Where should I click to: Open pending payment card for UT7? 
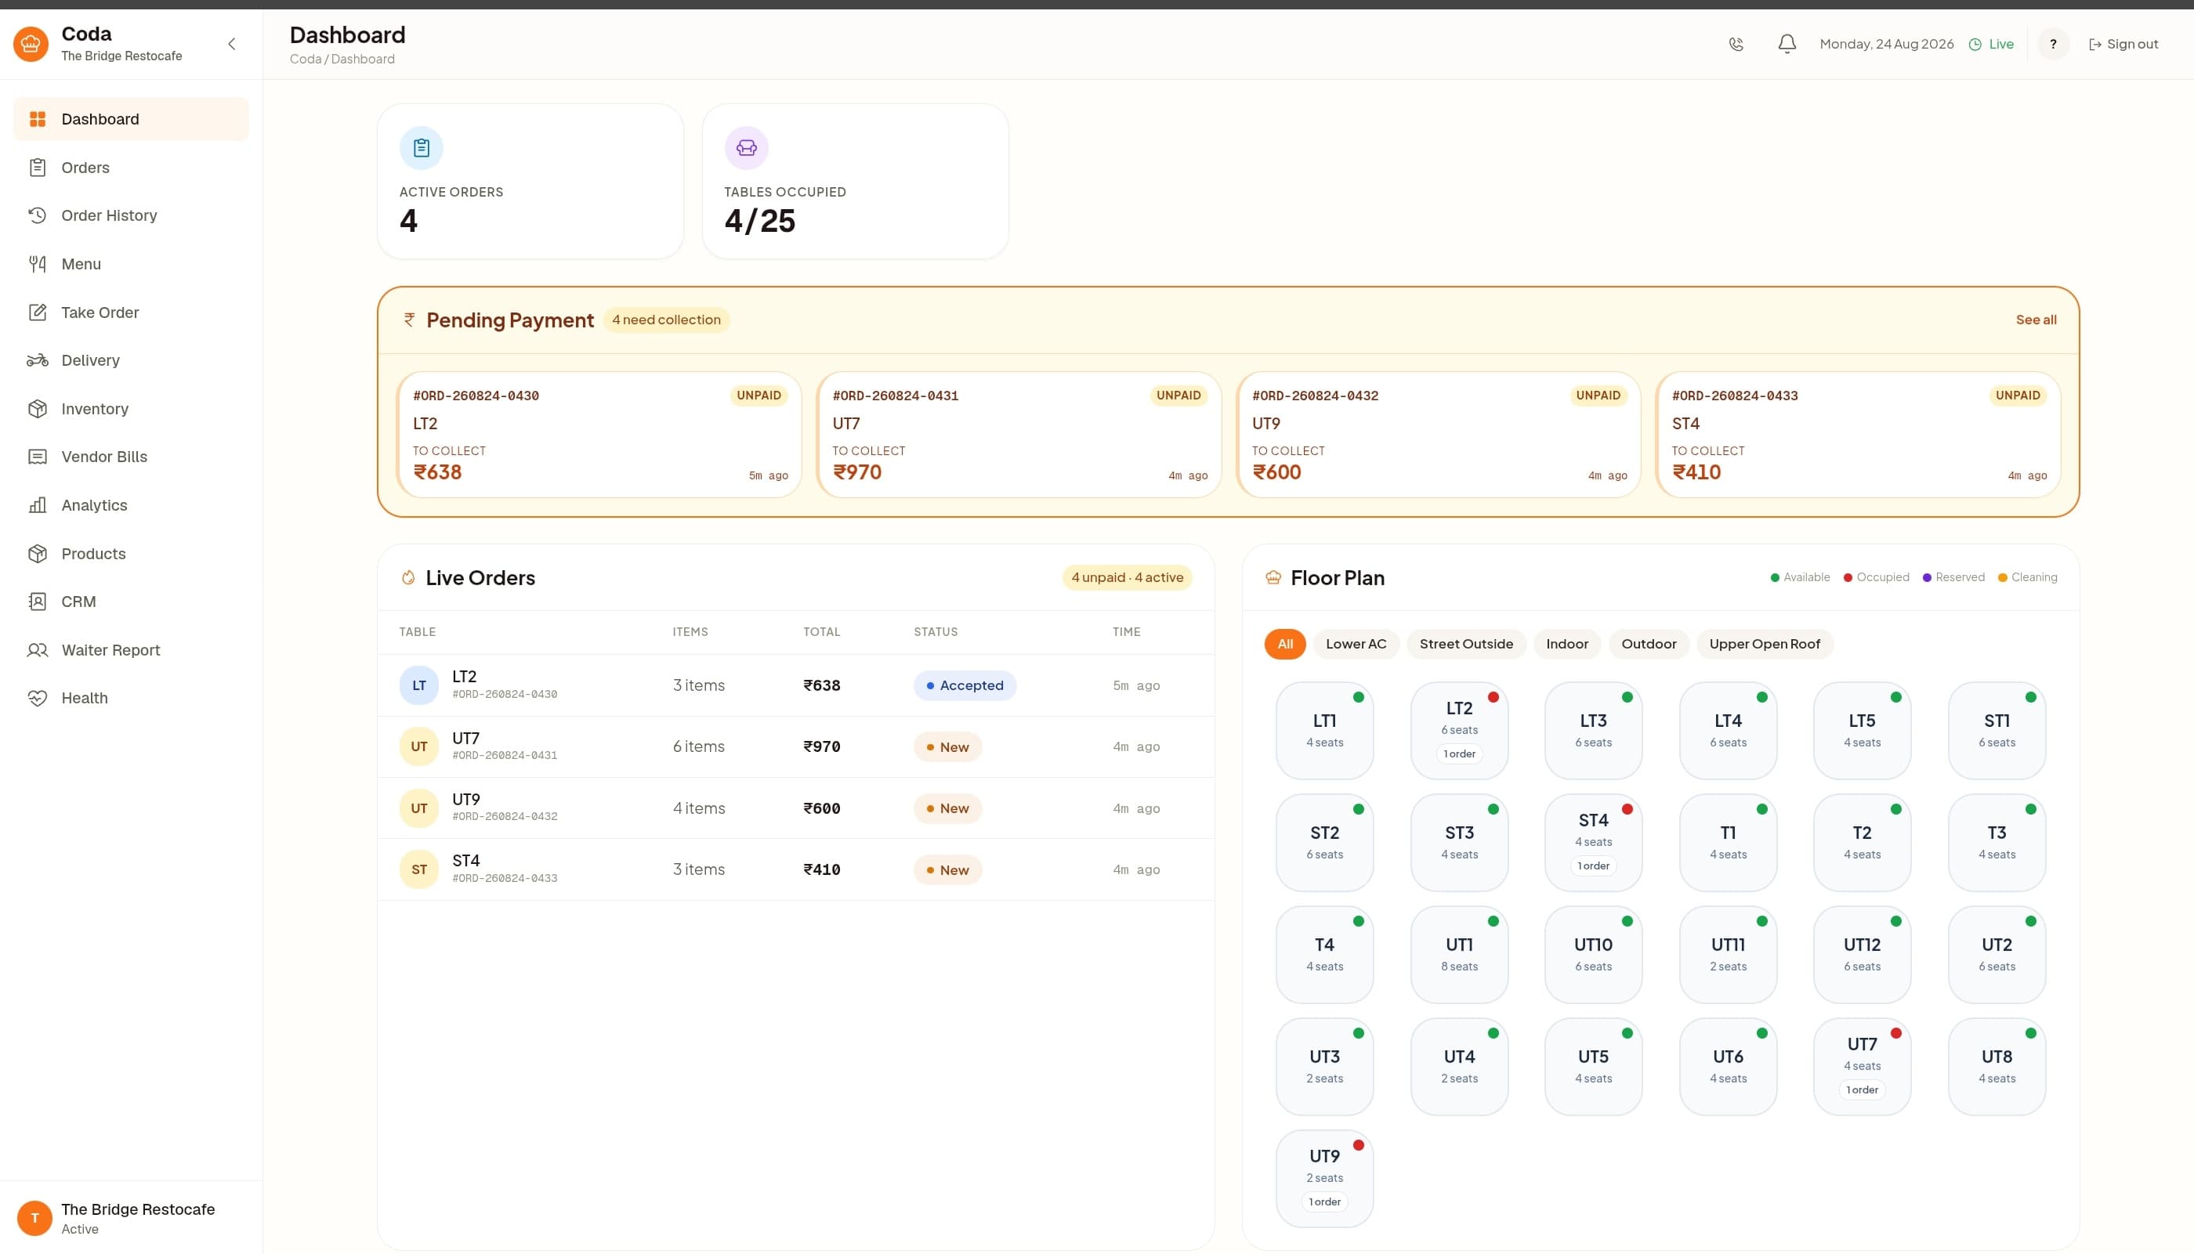point(1019,435)
